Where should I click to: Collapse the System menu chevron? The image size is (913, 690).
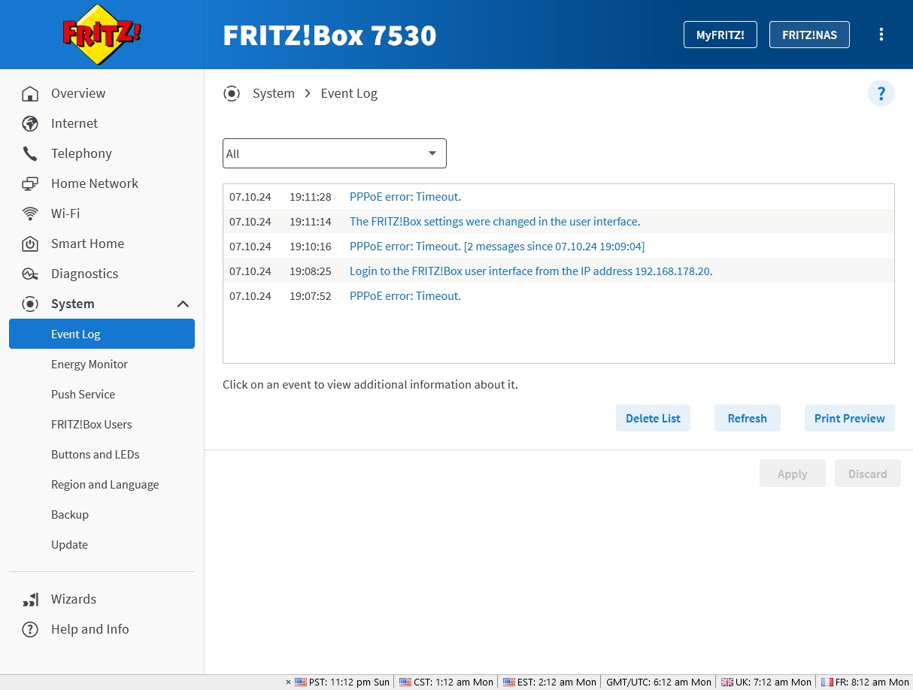pos(183,304)
